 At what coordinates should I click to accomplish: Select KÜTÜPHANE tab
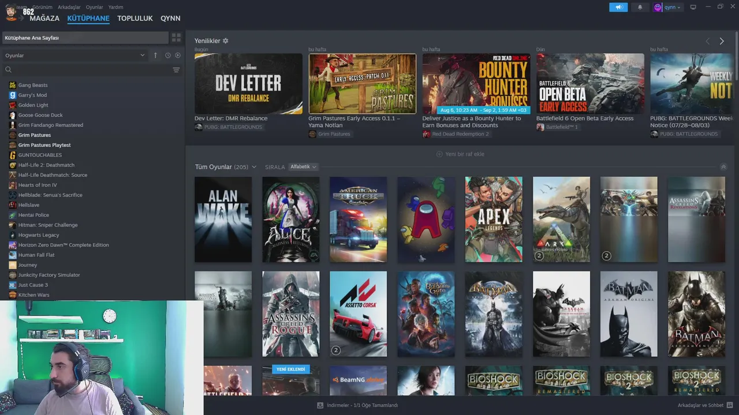pyautogui.click(x=88, y=18)
